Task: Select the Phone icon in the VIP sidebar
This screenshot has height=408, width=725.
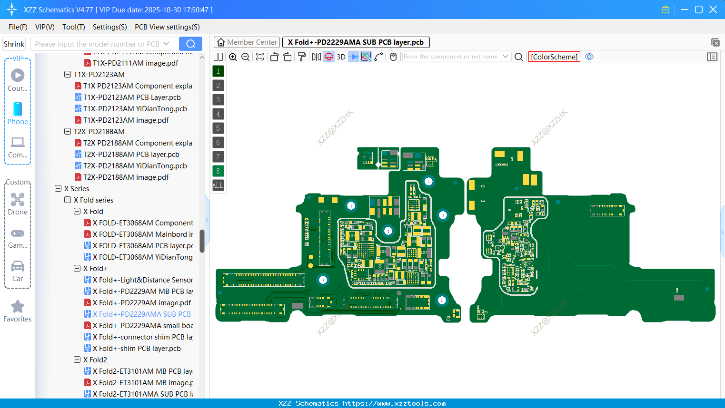Action: (18, 109)
